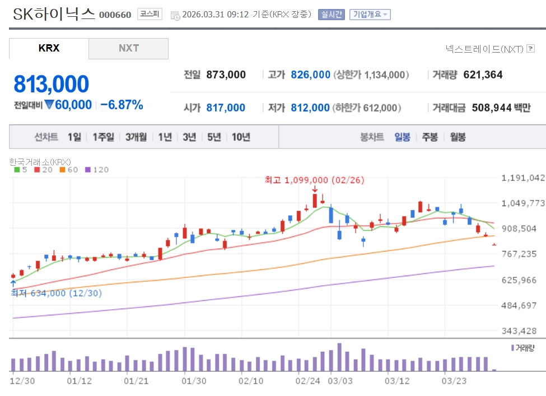Click the clock icon beside the timestamp
This screenshot has width=546, height=396.
175,15
